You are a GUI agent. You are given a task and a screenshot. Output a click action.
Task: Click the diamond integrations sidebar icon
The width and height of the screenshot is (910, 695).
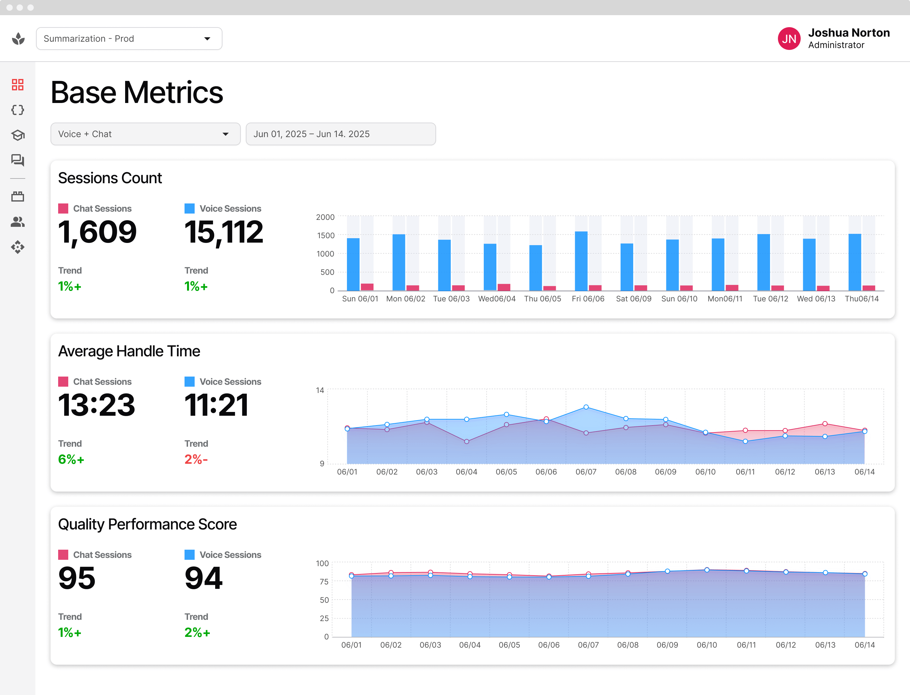tap(18, 247)
